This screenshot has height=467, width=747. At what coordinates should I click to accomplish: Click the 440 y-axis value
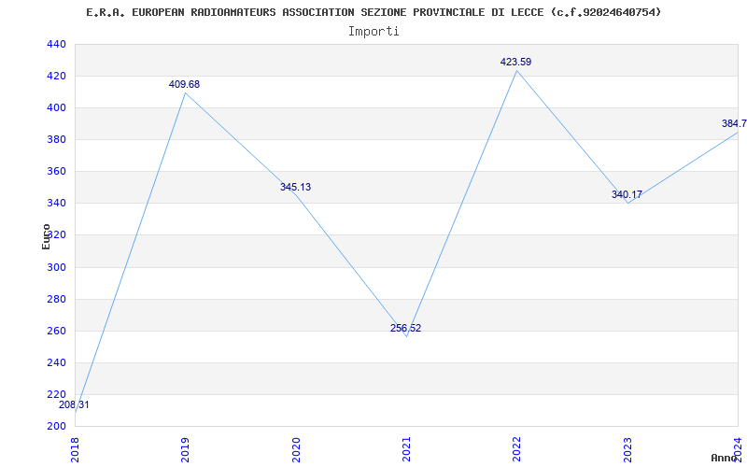(56, 44)
